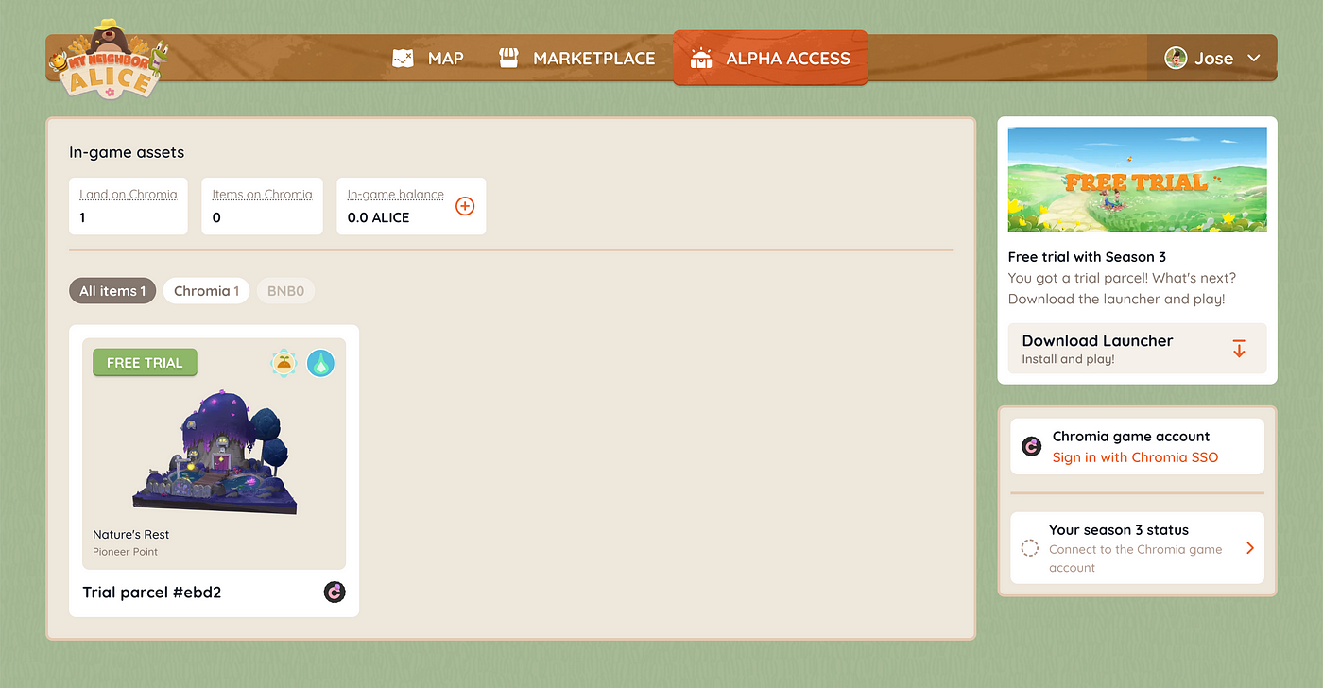Click the map icon in navigation bar

(404, 59)
